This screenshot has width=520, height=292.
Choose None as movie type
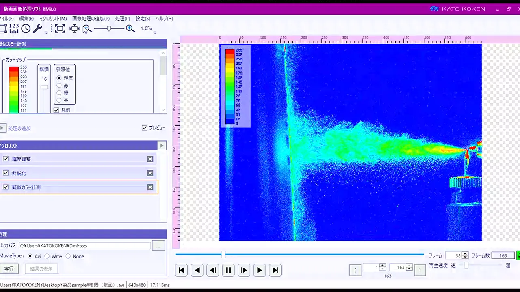pos(68,256)
